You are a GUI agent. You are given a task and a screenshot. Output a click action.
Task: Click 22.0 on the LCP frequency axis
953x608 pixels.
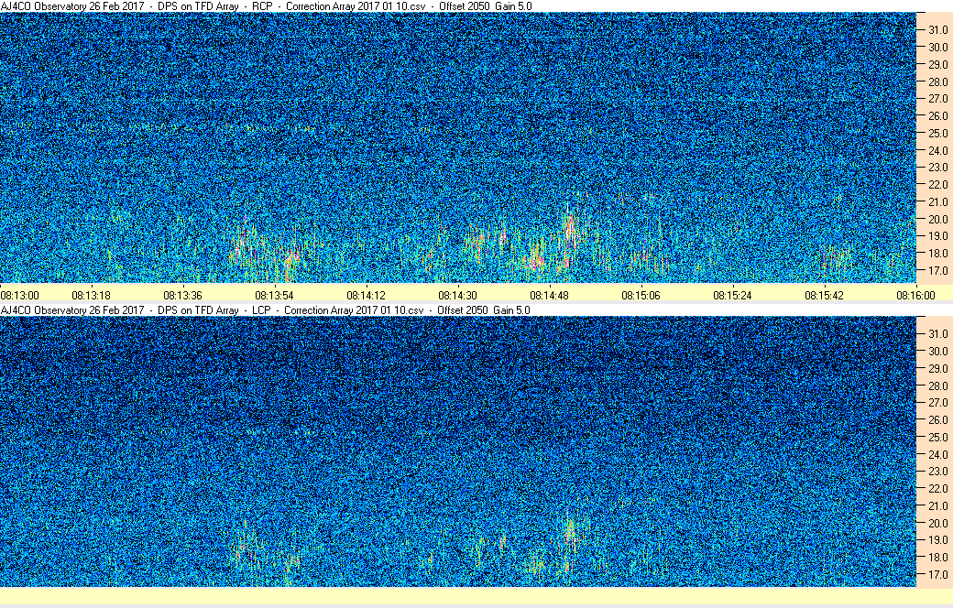click(937, 488)
